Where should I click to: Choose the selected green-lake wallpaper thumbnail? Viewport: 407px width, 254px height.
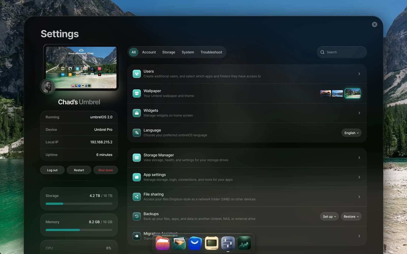(353, 93)
